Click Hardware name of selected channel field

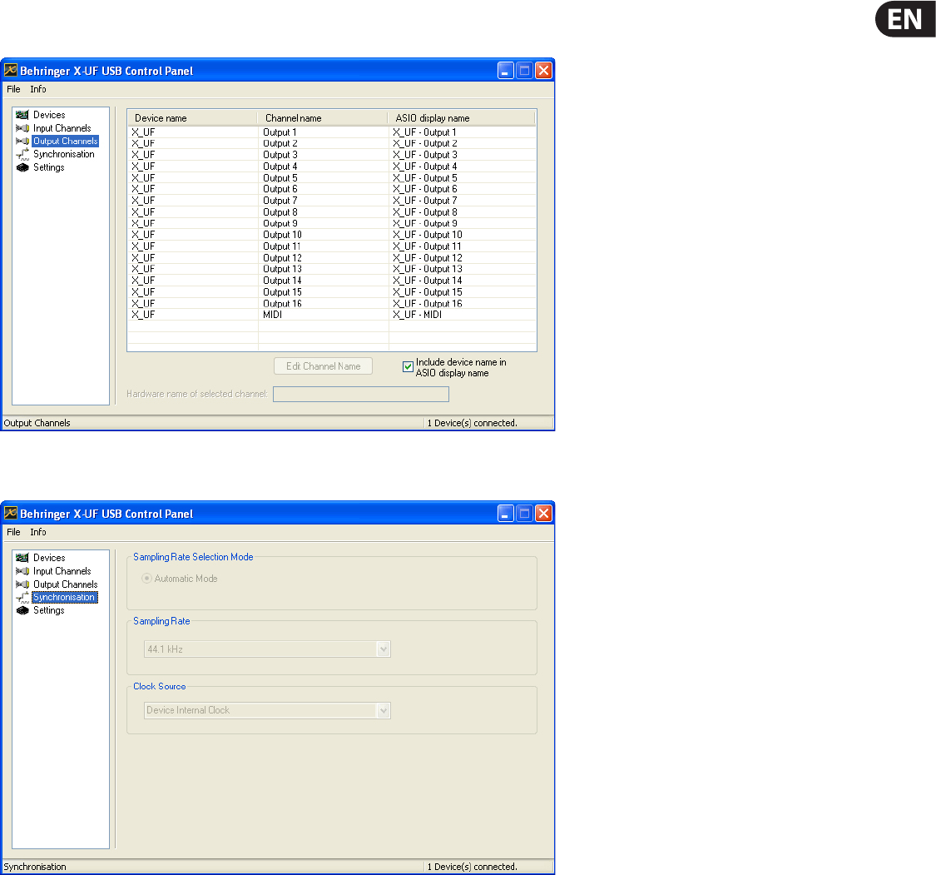(x=360, y=394)
